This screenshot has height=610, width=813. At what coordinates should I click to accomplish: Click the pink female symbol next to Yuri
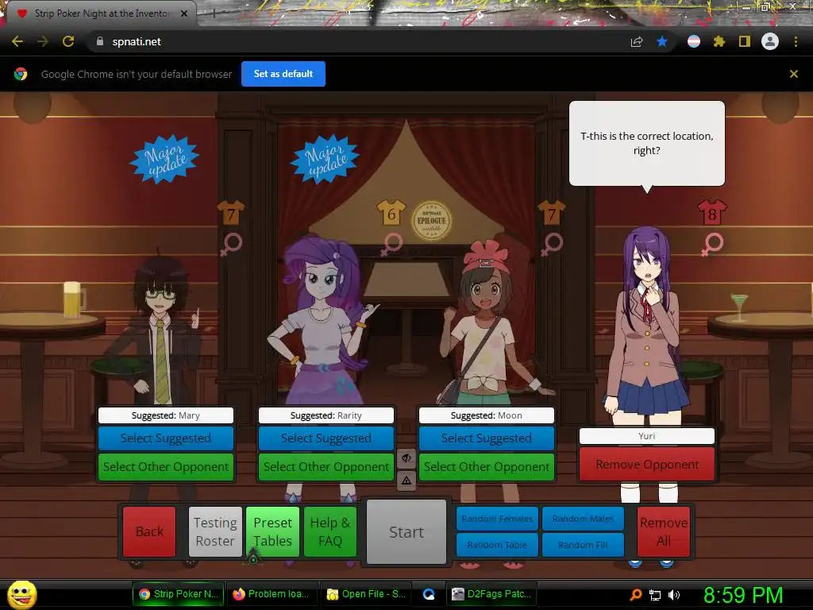712,244
